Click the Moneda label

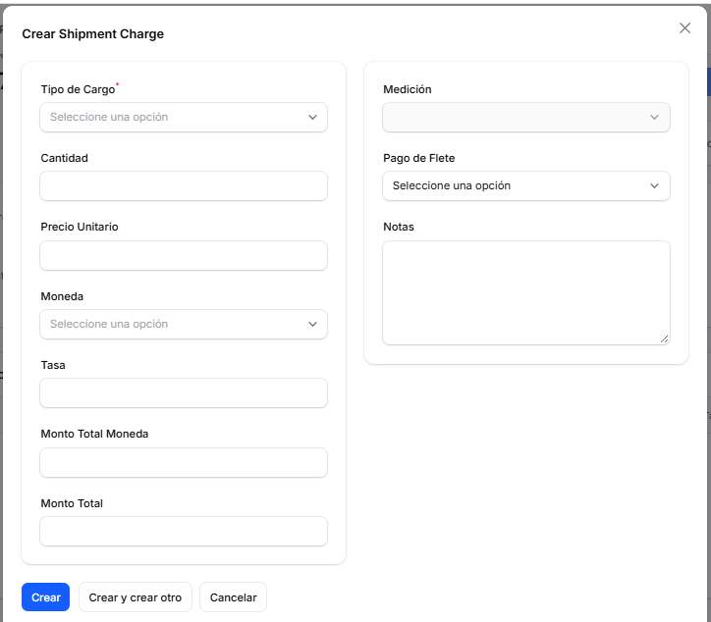tap(62, 296)
